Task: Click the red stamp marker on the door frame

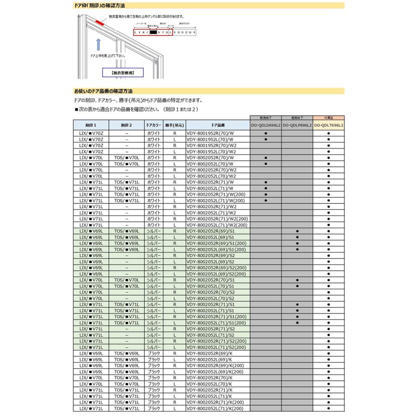Action: (99, 22)
